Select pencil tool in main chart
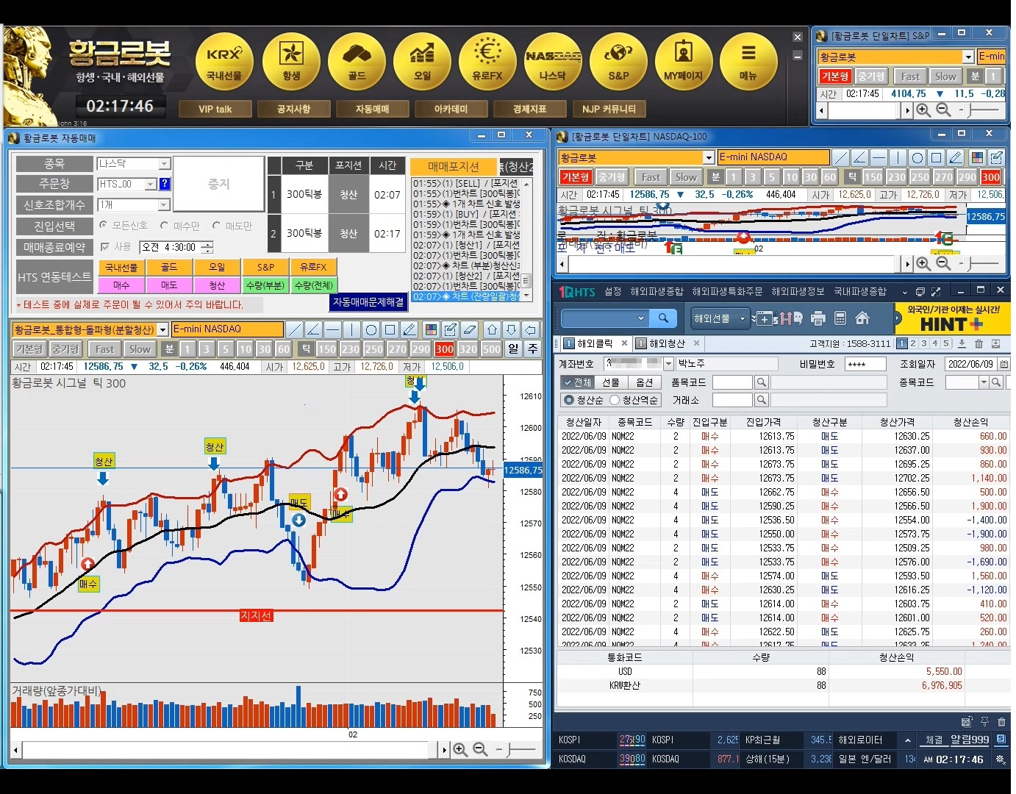This screenshot has width=1016, height=794. 409,329
